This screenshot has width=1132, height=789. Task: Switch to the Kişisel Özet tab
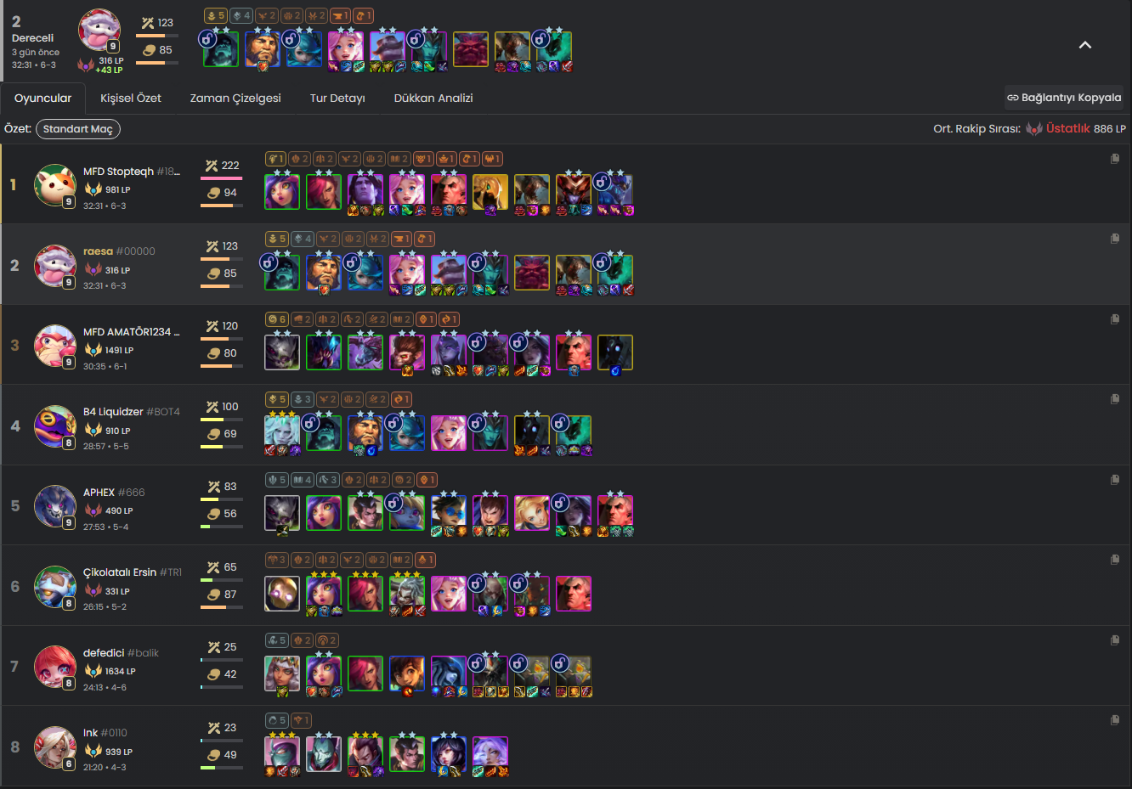[131, 99]
